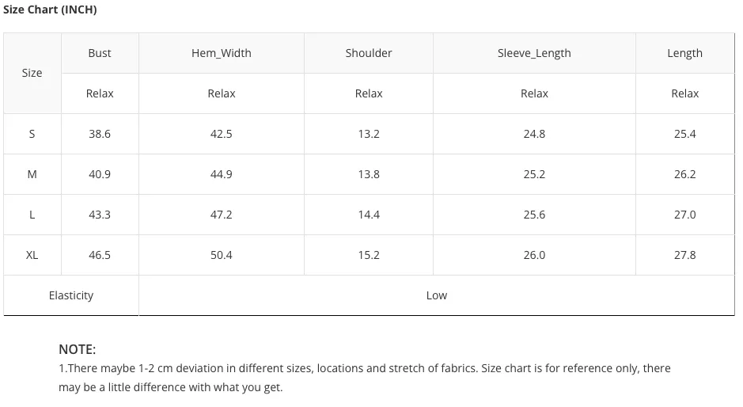This screenshot has width=743, height=407.
Task: Select the Bust column header
Action: coord(100,53)
